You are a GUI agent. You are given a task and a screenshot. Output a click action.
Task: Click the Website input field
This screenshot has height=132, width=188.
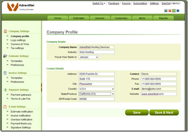coord(159,94)
